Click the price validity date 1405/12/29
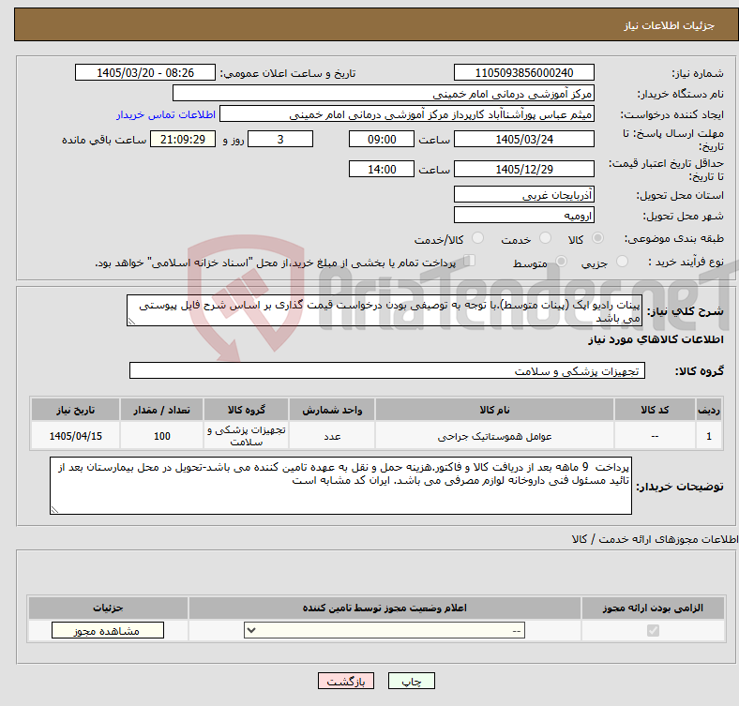739x706 pixels. pos(523,169)
